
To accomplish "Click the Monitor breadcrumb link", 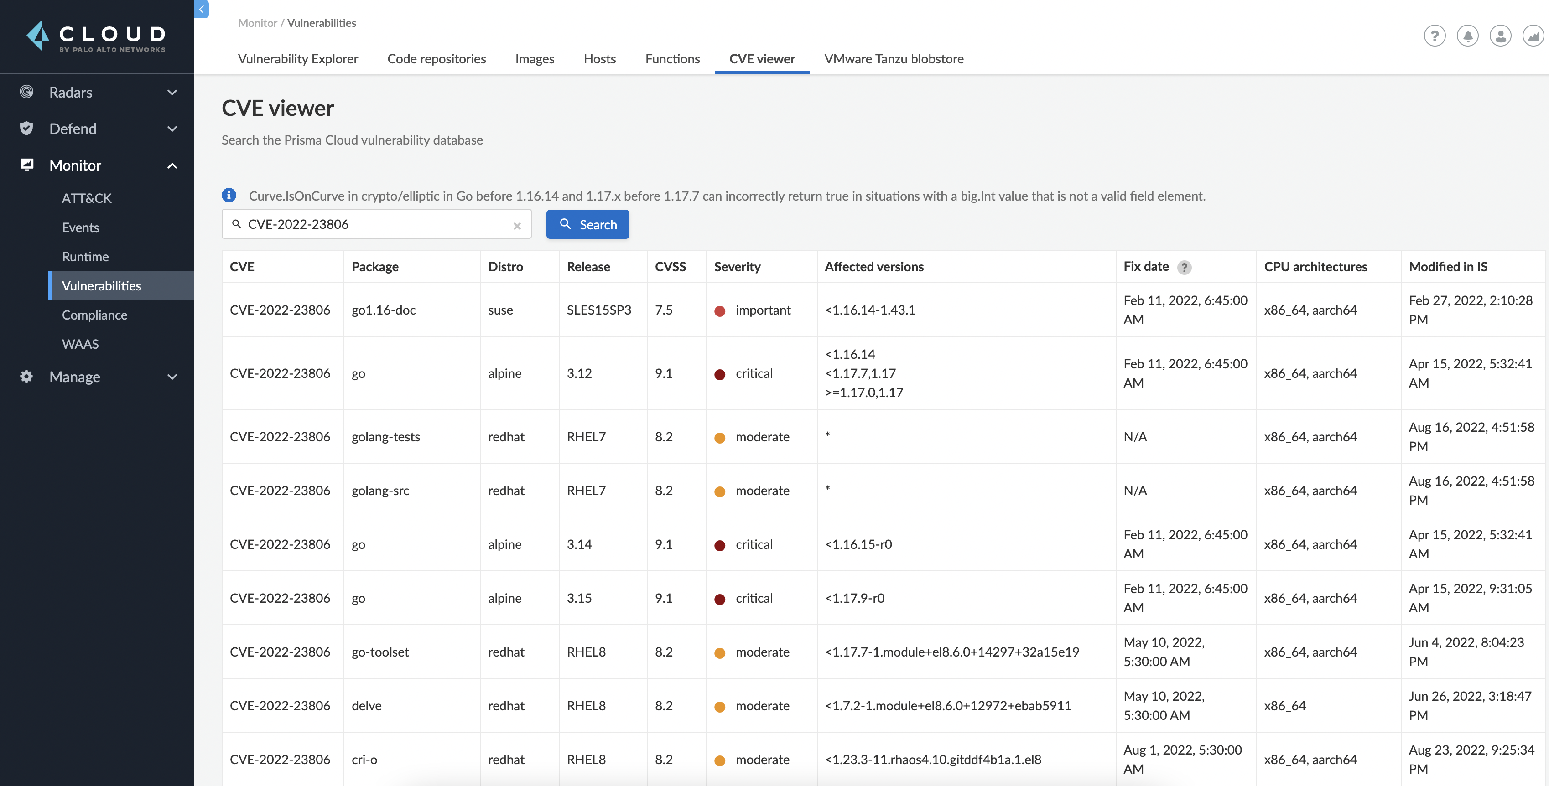I will (x=257, y=23).
